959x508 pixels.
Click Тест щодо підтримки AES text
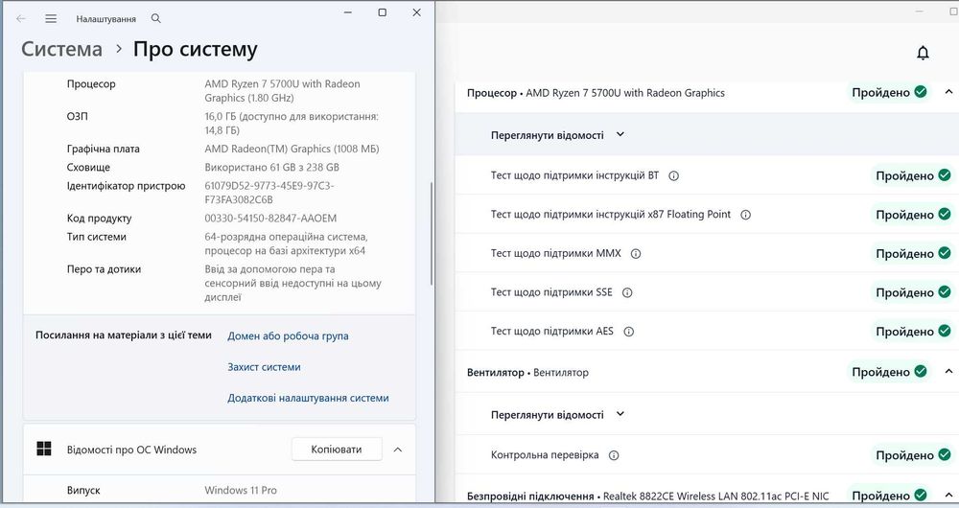tap(552, 332)
